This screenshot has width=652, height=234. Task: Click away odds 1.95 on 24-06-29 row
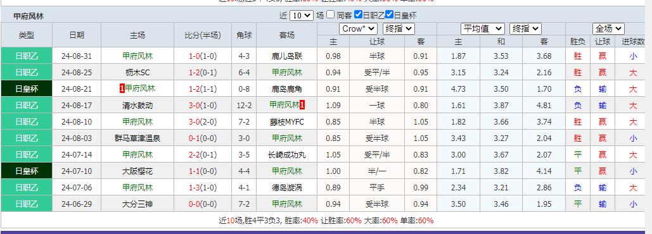[x=544, y=204]
